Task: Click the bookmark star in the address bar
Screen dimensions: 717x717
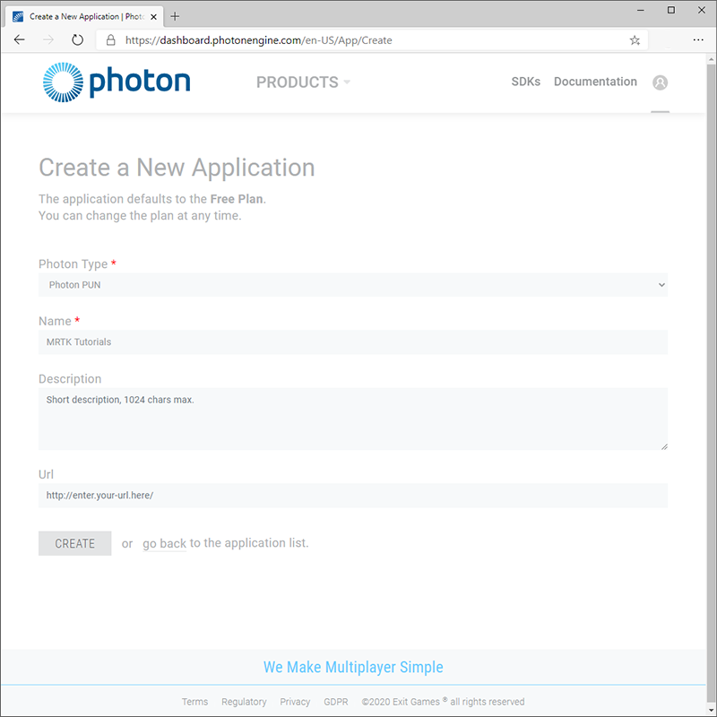Action: pyautogui.click(x=634, y=39)
